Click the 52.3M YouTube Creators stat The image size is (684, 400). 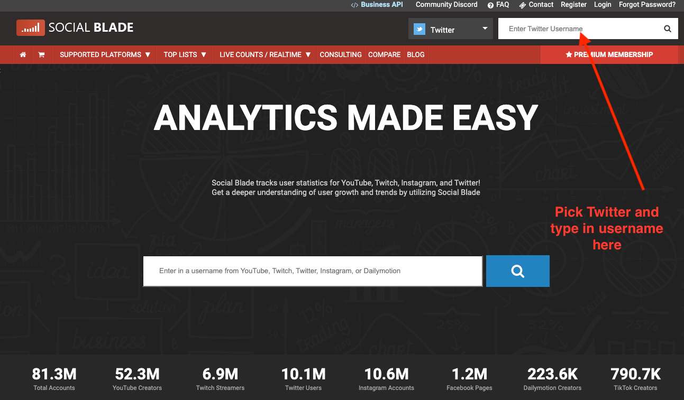coord(137,379)
